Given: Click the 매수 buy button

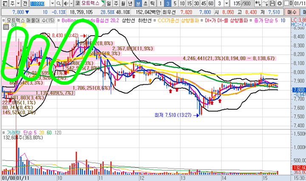Looking at the screenshot, I should pyautogui.click(x=292, y=12).
